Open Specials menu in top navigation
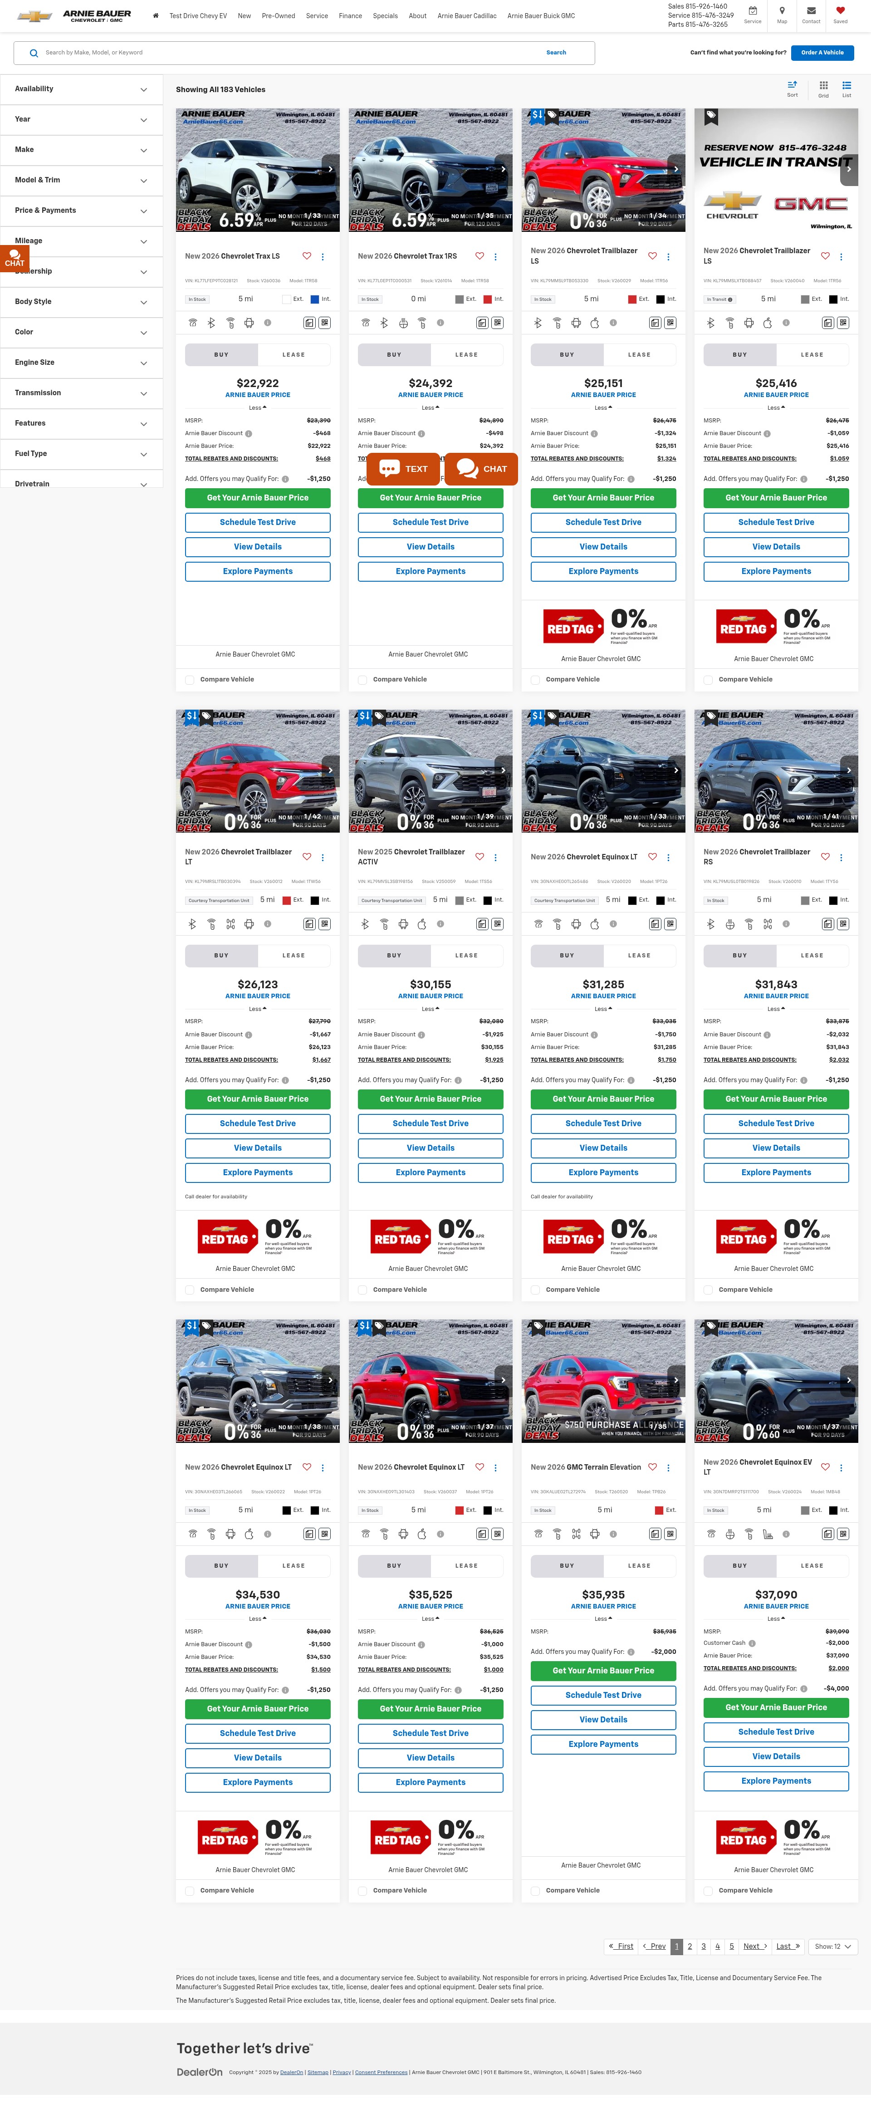The image size is (871, 2104). 385,15
